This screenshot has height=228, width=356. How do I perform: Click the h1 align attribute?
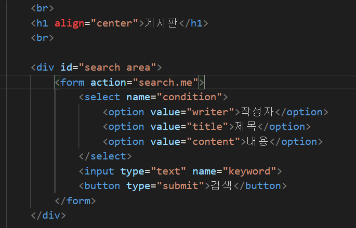69,23
